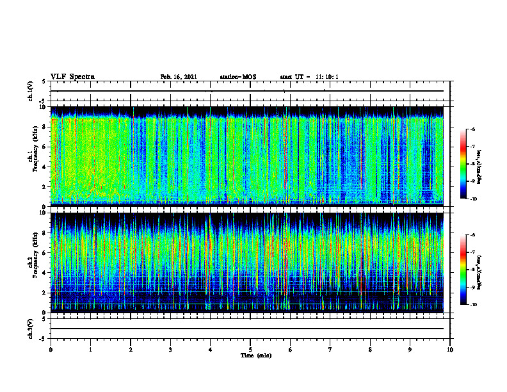507x392 pixels.
Task: Click the "8" kHz tick of ch.1 spectrogram
Action: 45,127
